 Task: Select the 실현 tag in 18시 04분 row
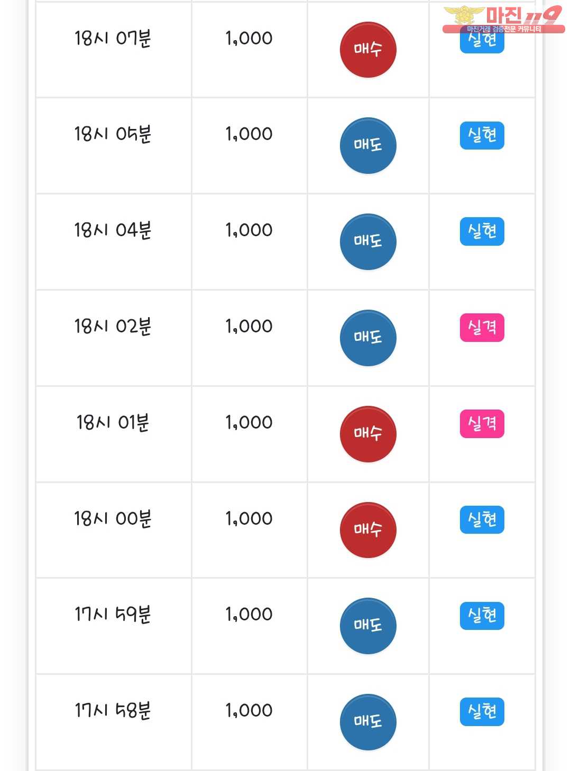tap(482, 231)
